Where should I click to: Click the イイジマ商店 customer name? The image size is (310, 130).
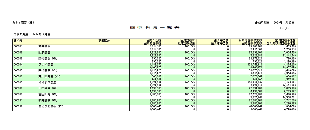(47, 82)
